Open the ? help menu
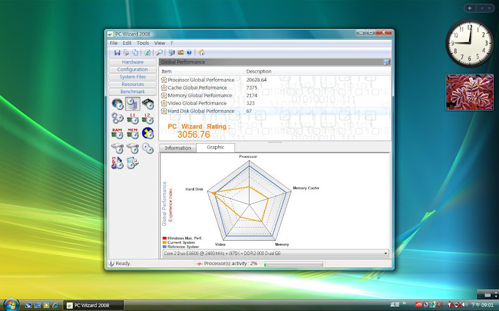This screenshot has height=311, width=499. [171, 43]
